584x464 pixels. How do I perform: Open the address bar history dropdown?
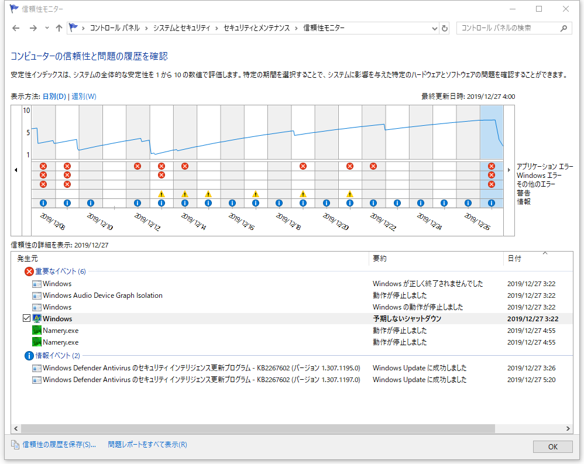(x=434, y=28)
